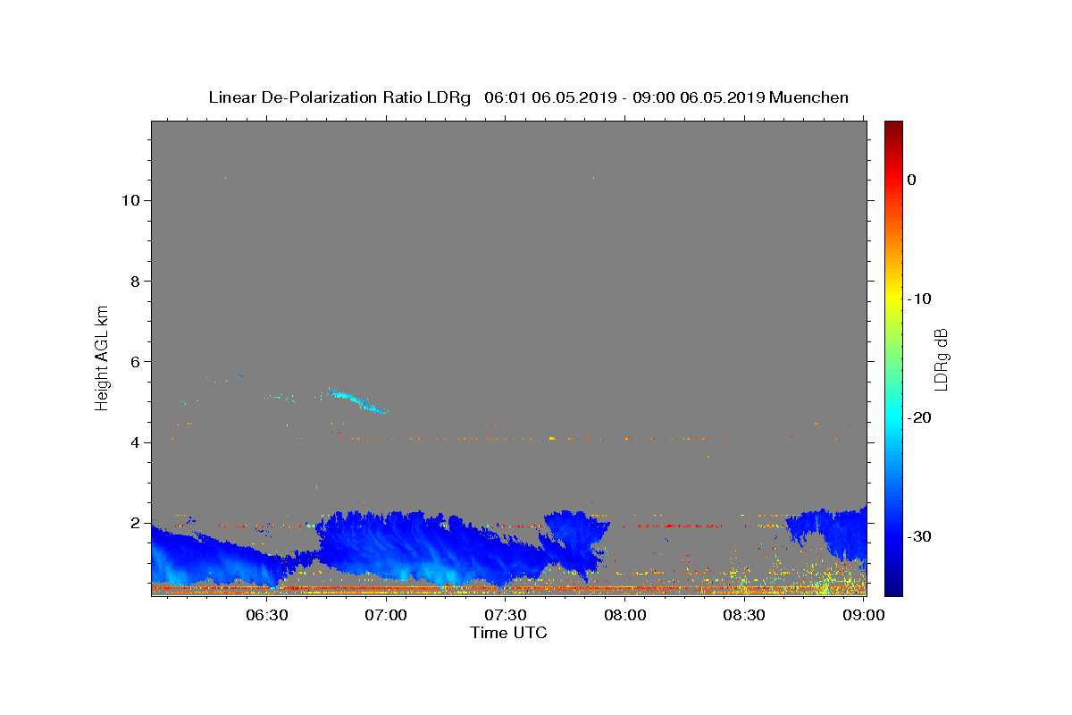Click the 08:30 time tick label
Viewport: 1072px width, 715px height.
tap(744, 616)
